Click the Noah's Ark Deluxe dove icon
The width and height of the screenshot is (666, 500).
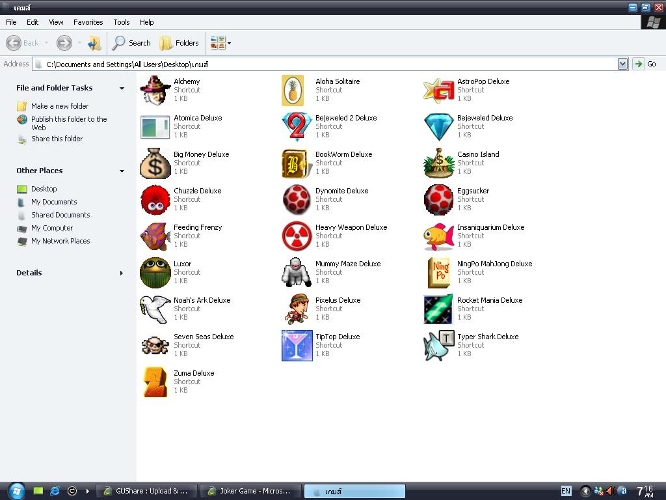point(155,309)
